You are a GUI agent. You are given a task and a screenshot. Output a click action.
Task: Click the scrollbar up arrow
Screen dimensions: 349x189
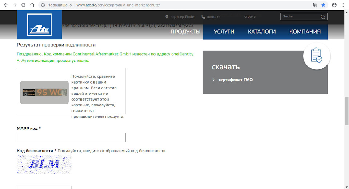coord(346,12)
